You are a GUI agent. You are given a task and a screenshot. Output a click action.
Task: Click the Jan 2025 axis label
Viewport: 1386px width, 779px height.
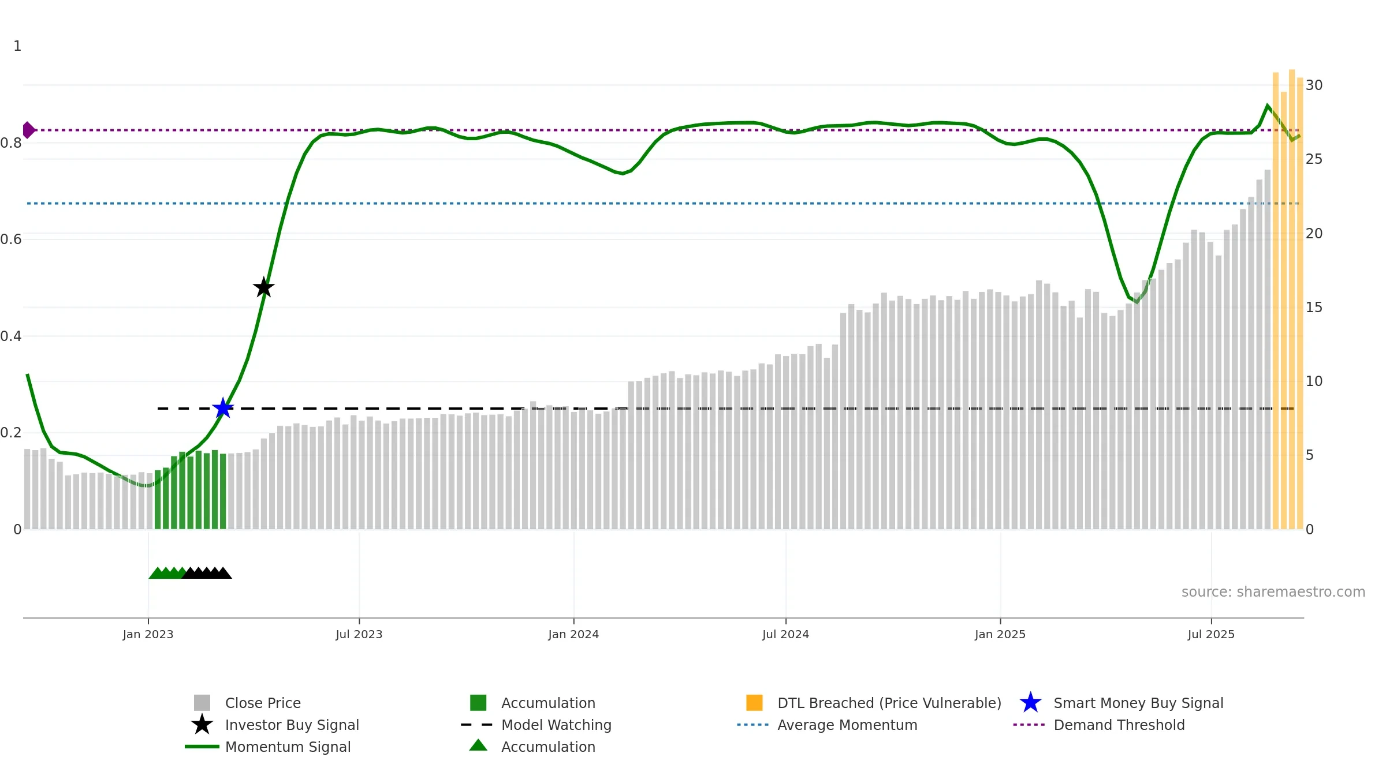[1000, 635]
